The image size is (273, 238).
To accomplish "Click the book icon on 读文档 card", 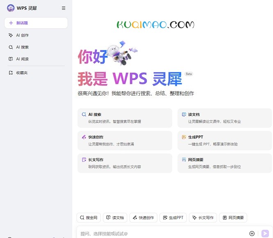I will point(184,114).
